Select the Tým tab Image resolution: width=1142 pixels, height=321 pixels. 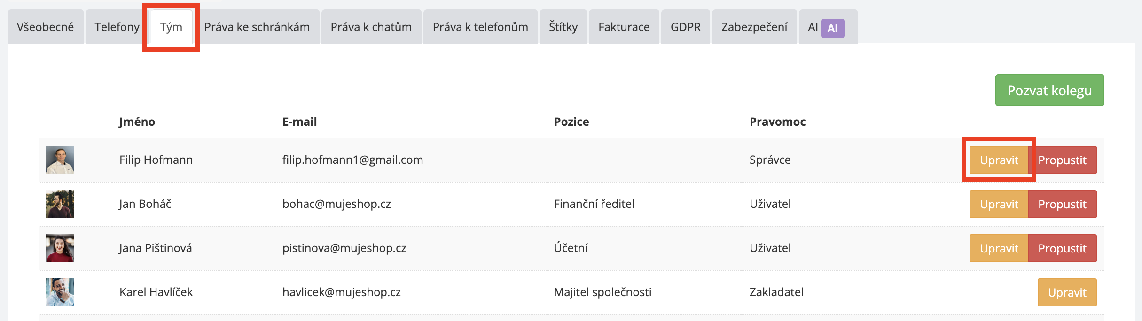click(171, 27)
